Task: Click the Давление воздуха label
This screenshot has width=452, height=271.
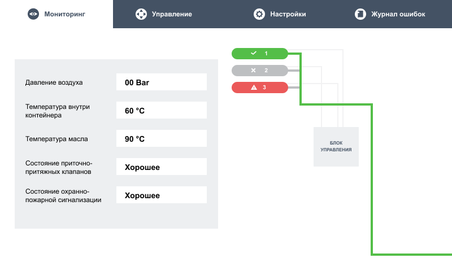Action: (54, 82)
